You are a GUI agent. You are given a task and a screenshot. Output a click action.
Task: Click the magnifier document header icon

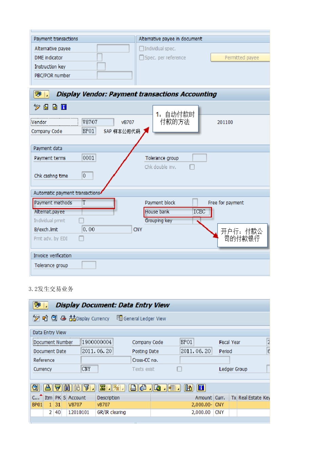(x=54, y=318)
